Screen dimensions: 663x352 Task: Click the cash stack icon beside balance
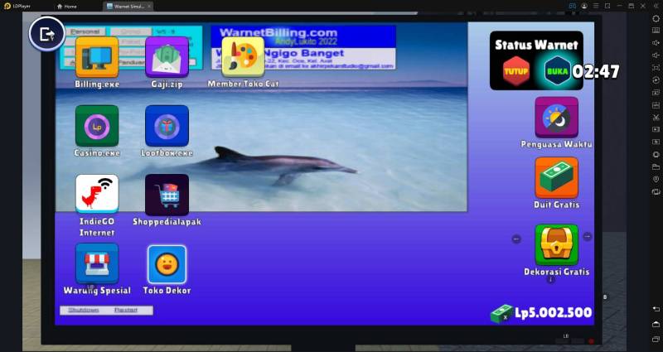pos(501,314)
